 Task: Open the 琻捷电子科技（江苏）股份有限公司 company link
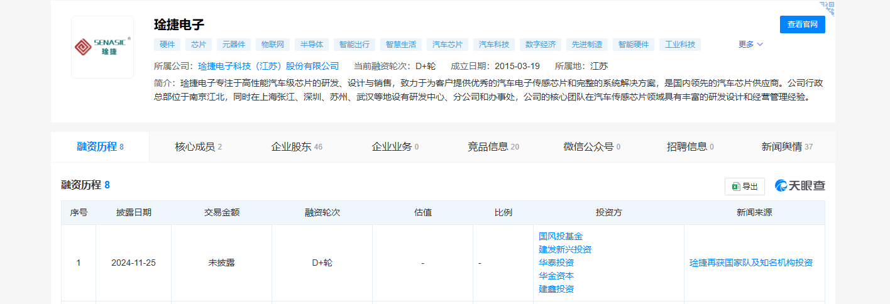[x=268, y=66]
